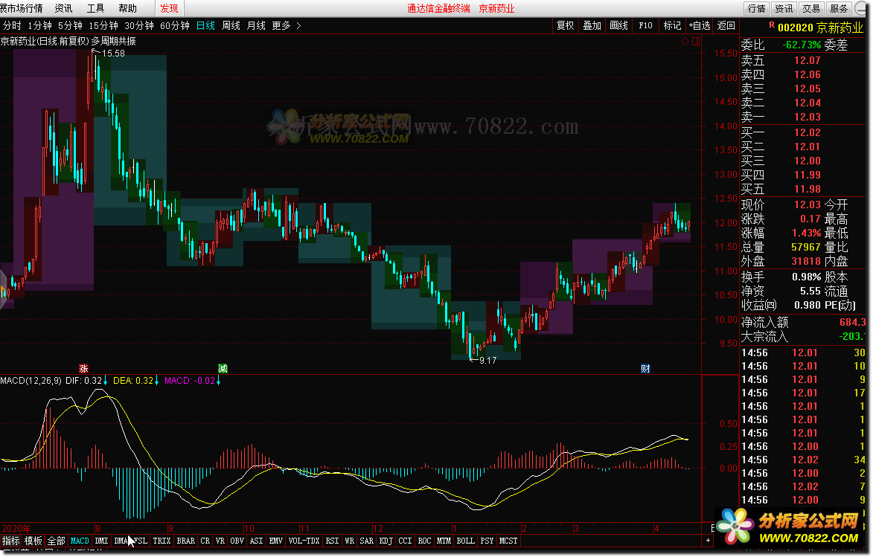This screenshot has height=557, width=873.
Task: Select the MTM indicator tab
Action: click(444, 541)
